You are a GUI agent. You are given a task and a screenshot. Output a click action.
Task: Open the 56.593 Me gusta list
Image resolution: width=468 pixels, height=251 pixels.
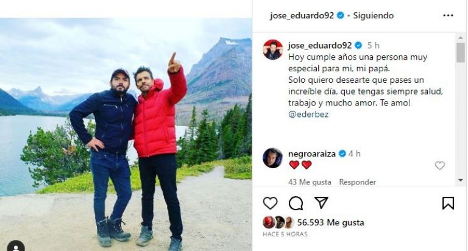(330, 222)
